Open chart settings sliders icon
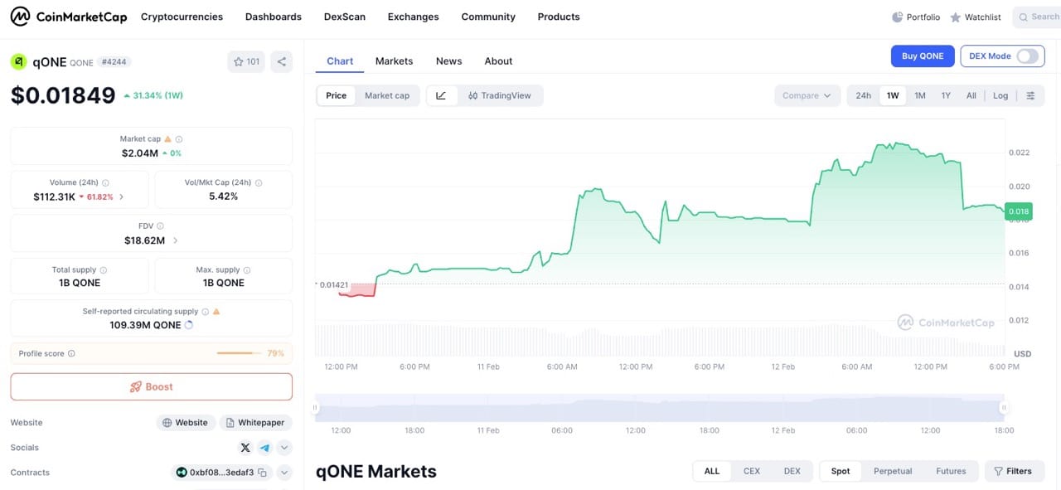The height and width of the screenshot is (490, 1061). [1030, 95]
